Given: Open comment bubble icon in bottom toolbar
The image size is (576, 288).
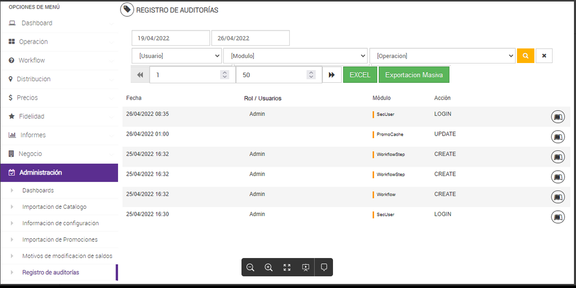Looking at the screenshot, I should coord(324,268).
